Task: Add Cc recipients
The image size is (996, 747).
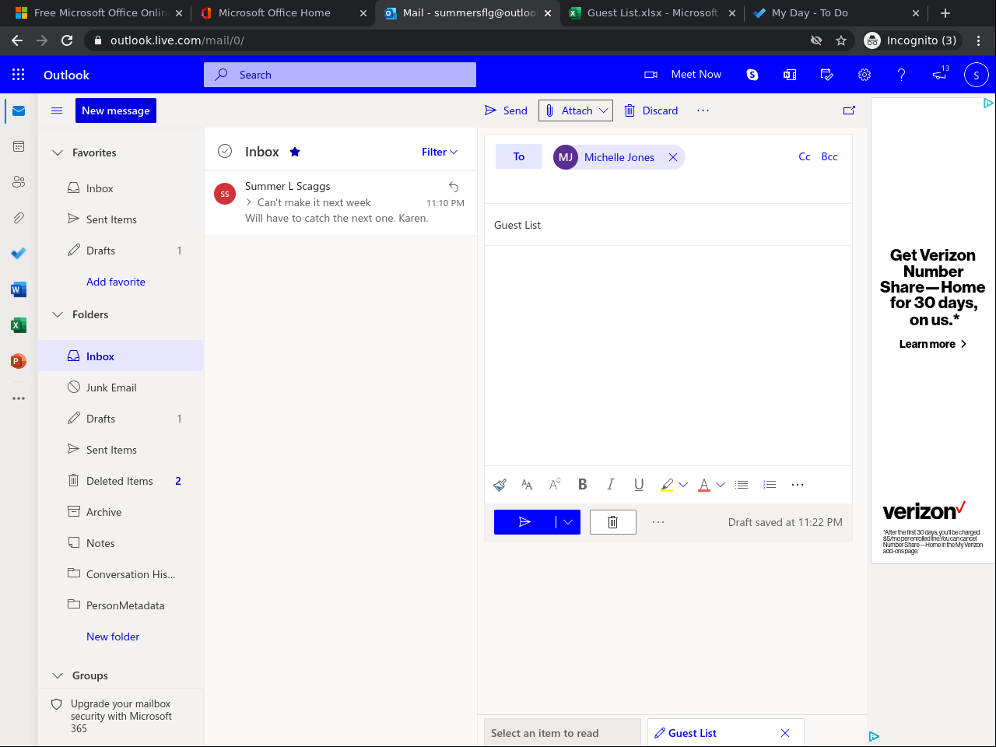Action: [805, 156]
